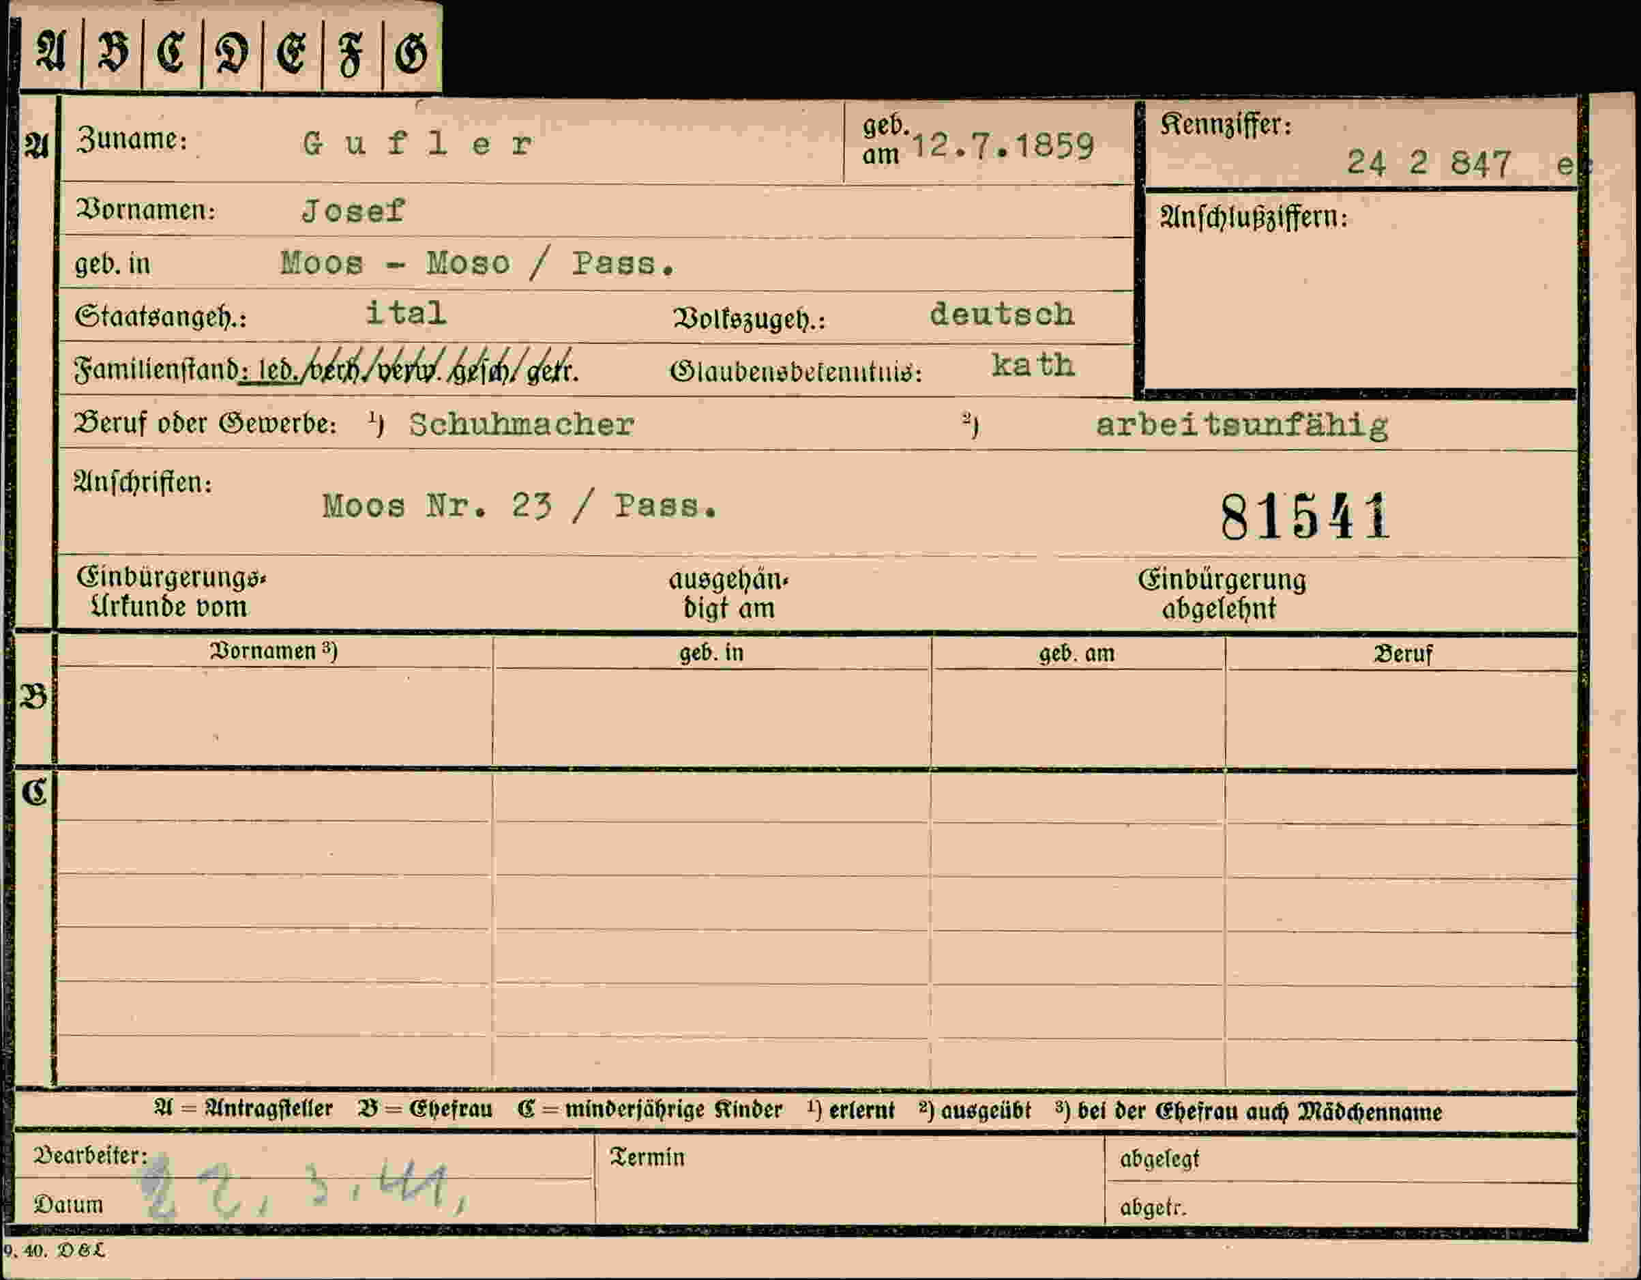Click the 'Beruf' column header
This screenshot has height=1280, width=1641.
[x=1403, y=654]
